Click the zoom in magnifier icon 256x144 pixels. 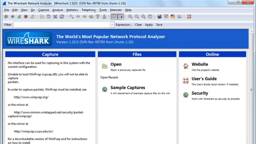tap(130, 17)
